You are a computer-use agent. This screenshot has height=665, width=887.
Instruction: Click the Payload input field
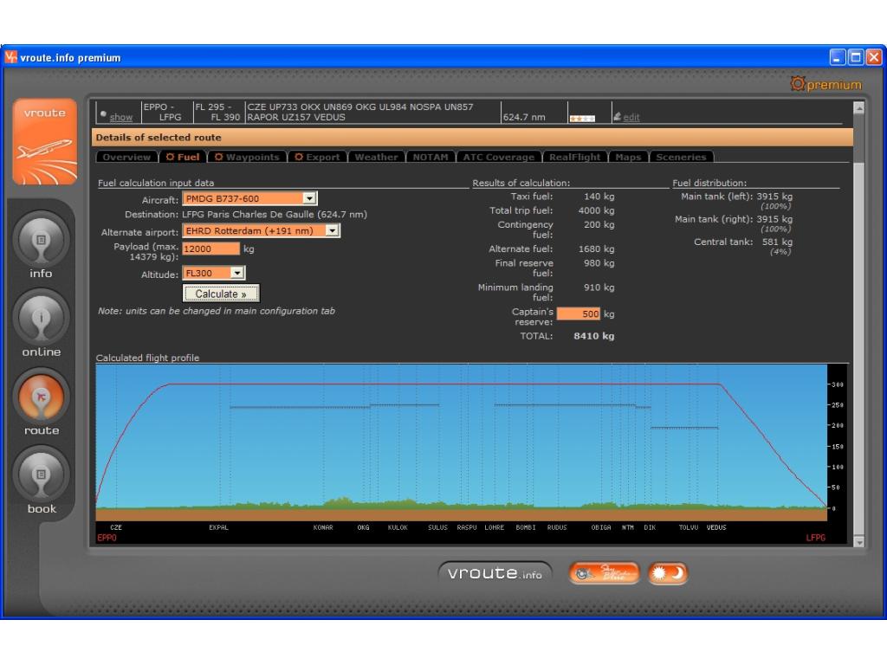pos(211,249)
